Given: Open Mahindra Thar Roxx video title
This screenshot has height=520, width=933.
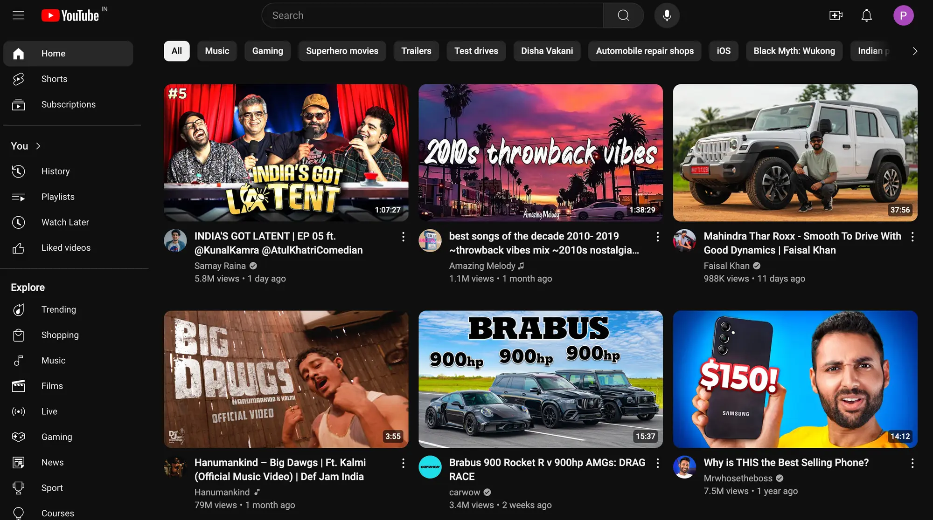Looking at the screenshot, I should [x=802, y=243].
